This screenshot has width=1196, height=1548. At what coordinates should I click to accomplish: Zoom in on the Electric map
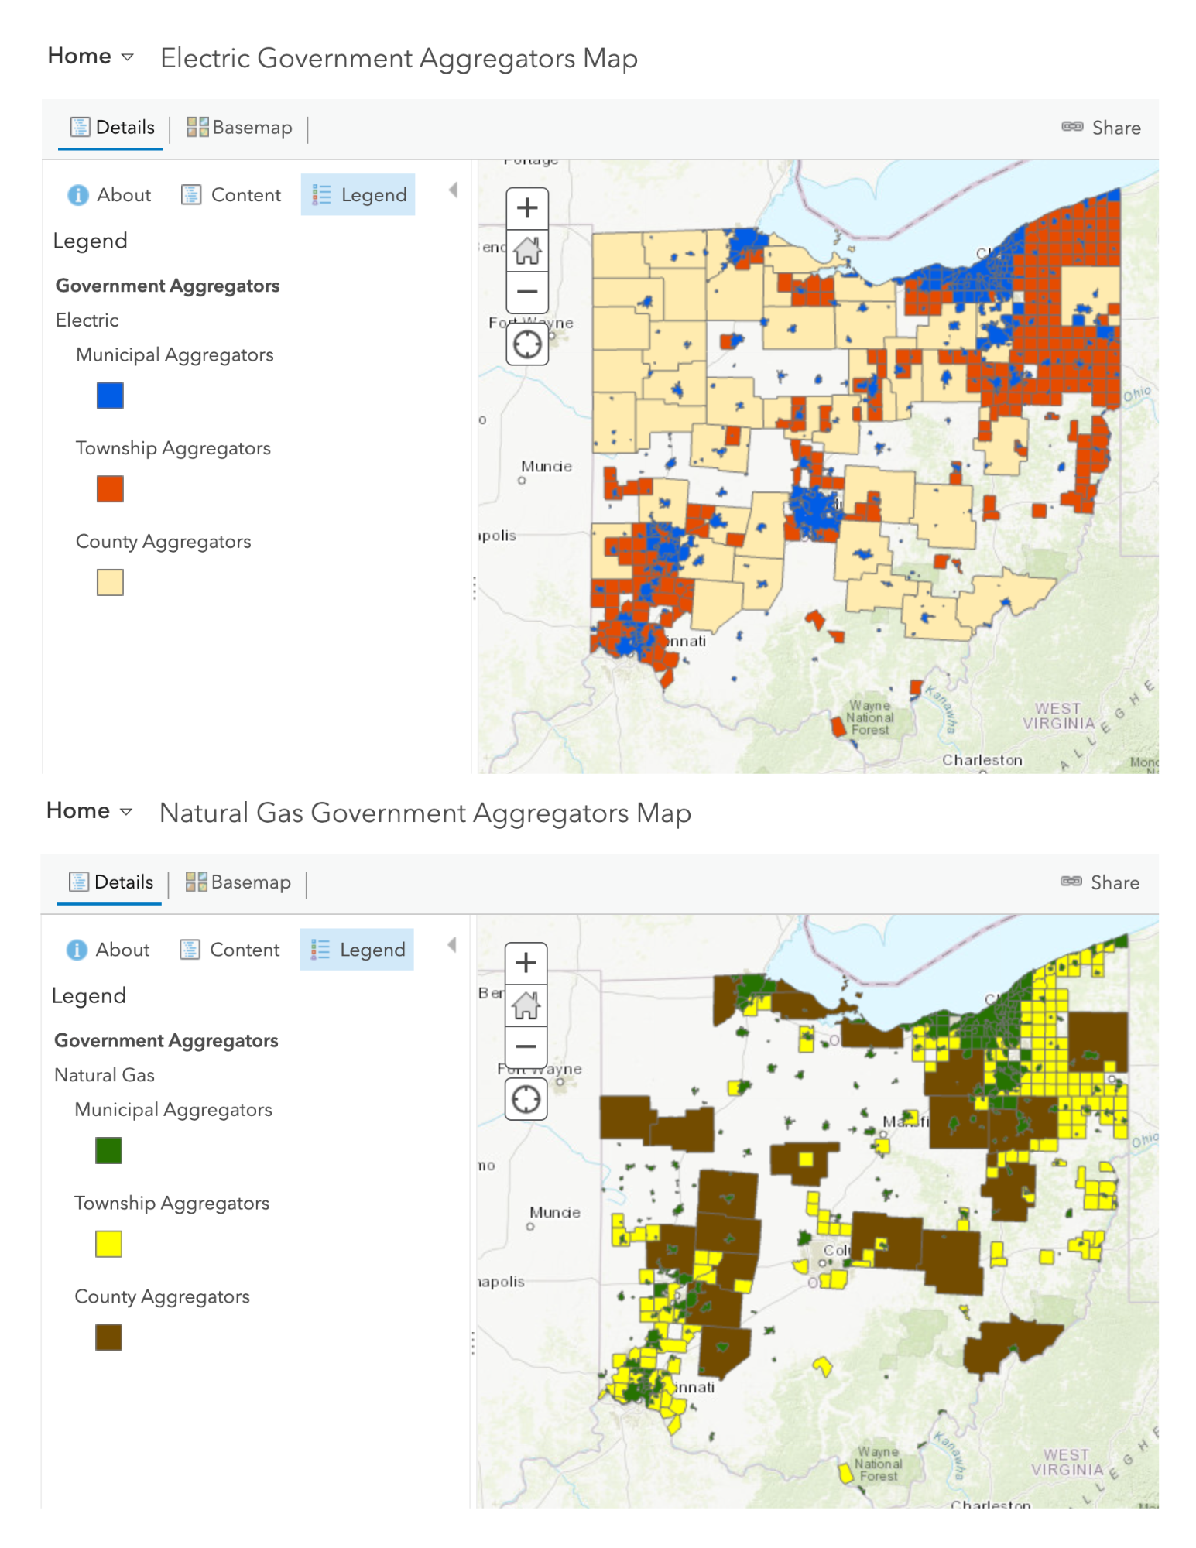click(x=527, y=208)
